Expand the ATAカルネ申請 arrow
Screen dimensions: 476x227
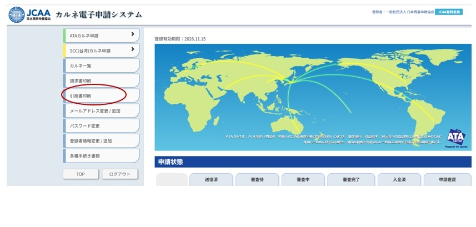(x=132, y=35)
